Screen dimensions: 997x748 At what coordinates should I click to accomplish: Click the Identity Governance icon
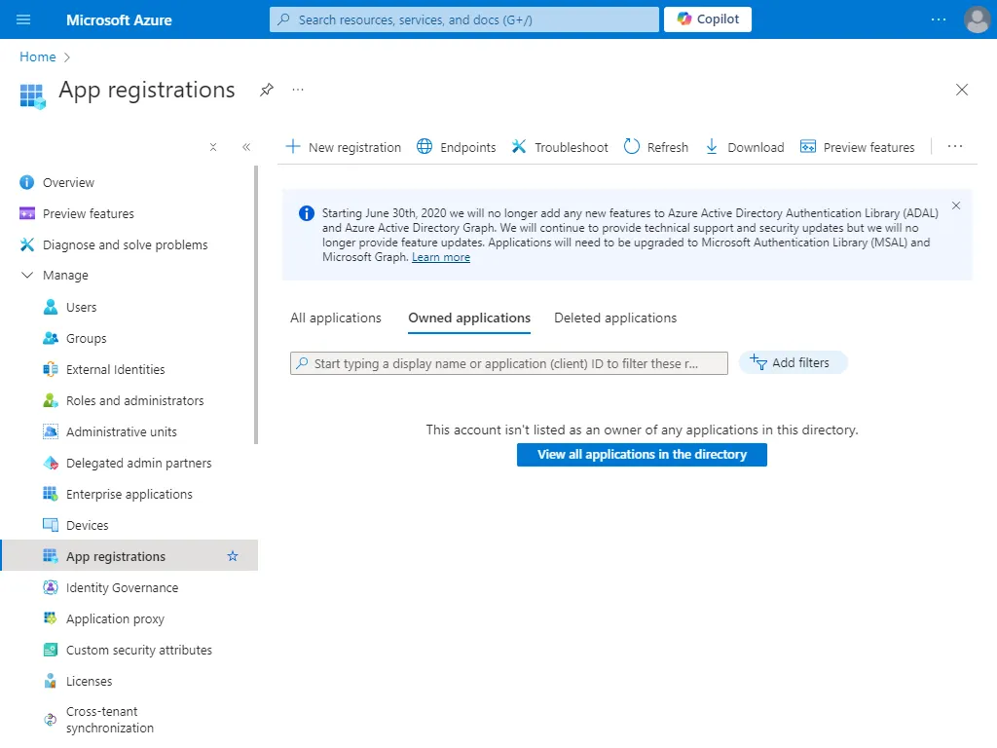[51, 587]
